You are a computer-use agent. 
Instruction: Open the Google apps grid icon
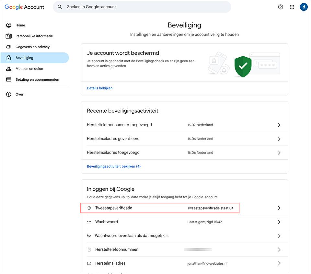coord(292,7)
